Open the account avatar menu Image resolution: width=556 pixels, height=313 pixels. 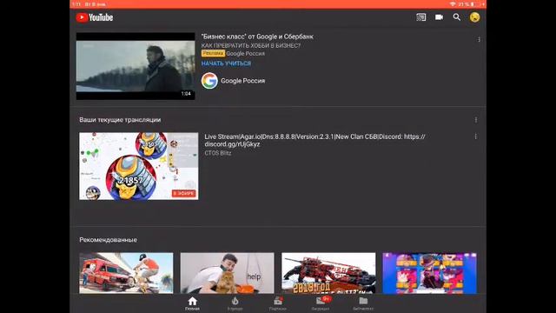tap(474, 17)
